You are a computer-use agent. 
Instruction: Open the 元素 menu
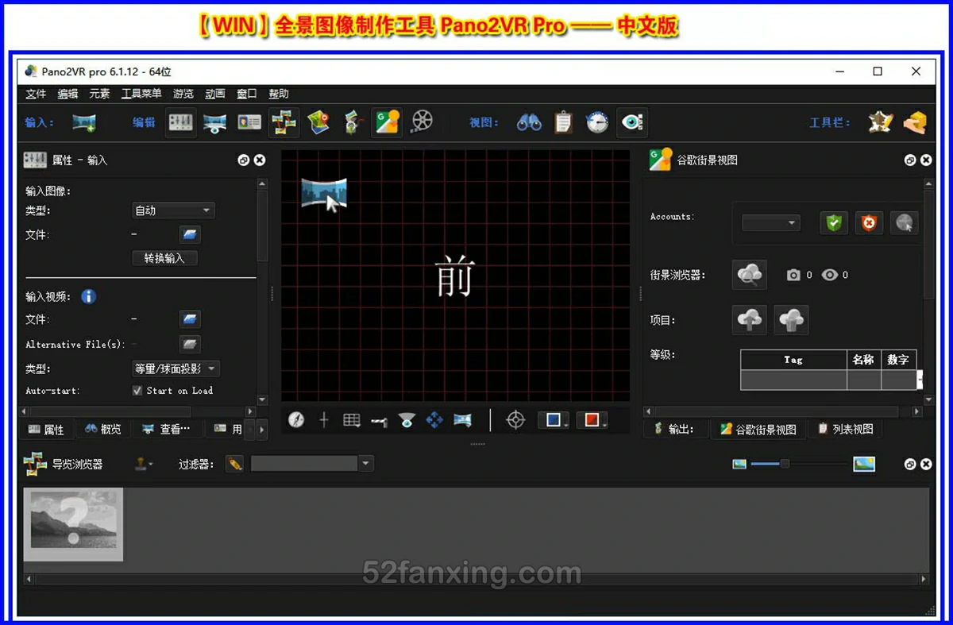coord(99,94)
